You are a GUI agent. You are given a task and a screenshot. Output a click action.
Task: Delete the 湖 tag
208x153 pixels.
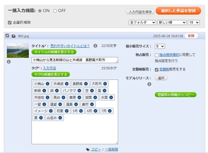(x=57, y=91)
